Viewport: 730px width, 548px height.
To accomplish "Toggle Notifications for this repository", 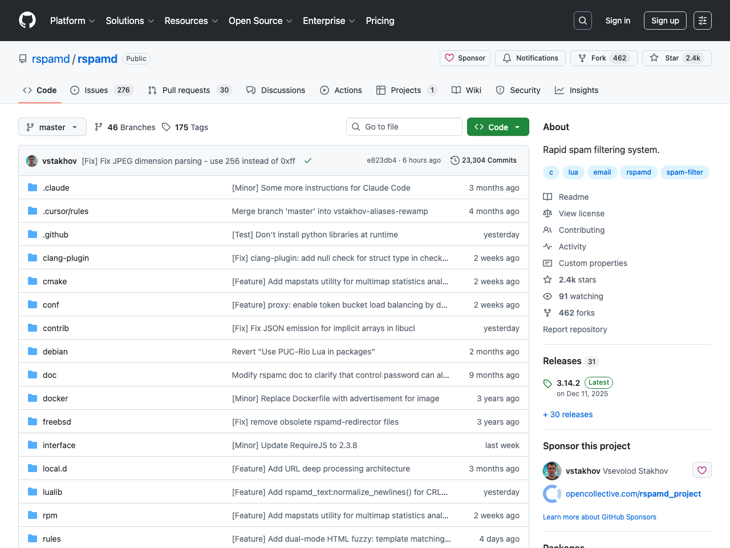I will tap(530, 58).
